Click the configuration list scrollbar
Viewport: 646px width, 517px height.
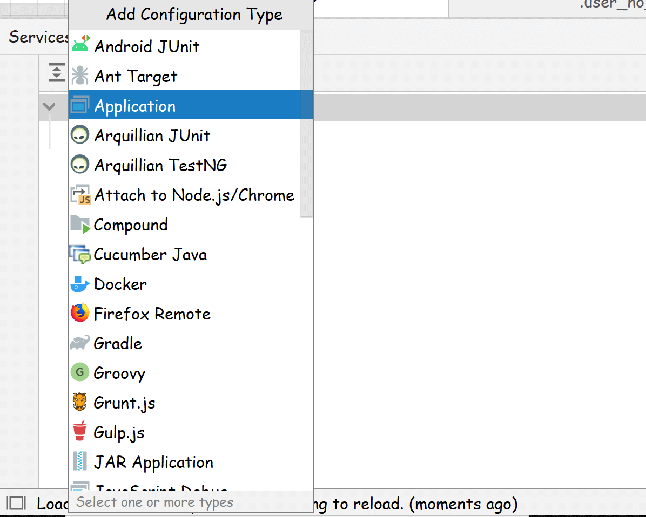[x=306, y=124]
